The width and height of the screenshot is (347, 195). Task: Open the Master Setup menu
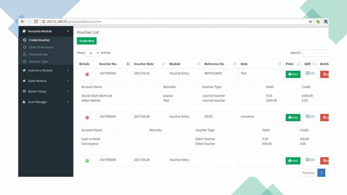[x=45, y=91]
